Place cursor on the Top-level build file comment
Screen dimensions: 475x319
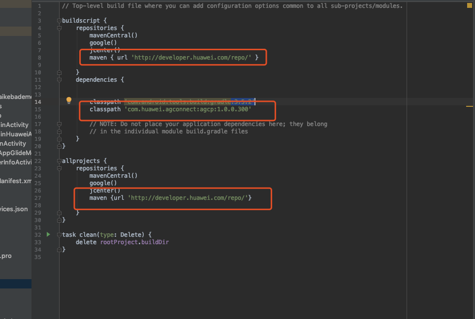pyautogui.click(x=232, y=6)
